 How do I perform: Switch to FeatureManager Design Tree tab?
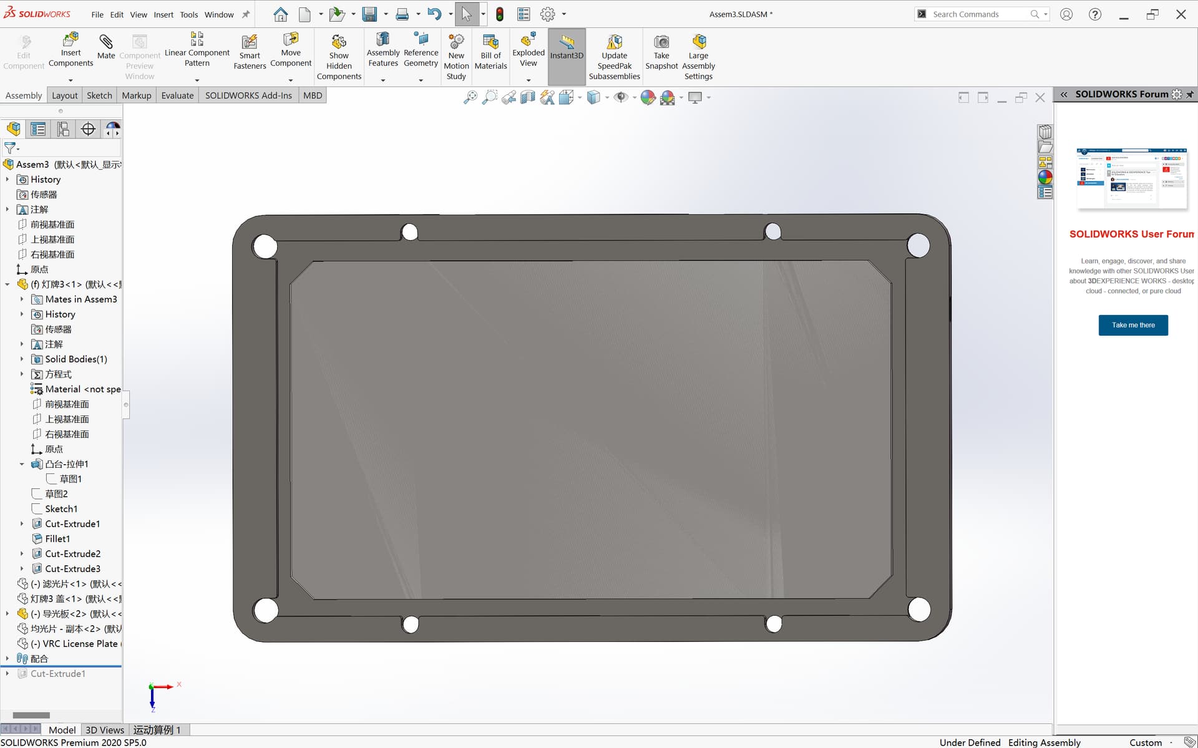(14, 129)
